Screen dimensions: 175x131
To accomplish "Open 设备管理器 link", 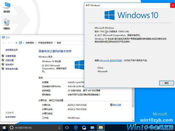I will (11, 56).
